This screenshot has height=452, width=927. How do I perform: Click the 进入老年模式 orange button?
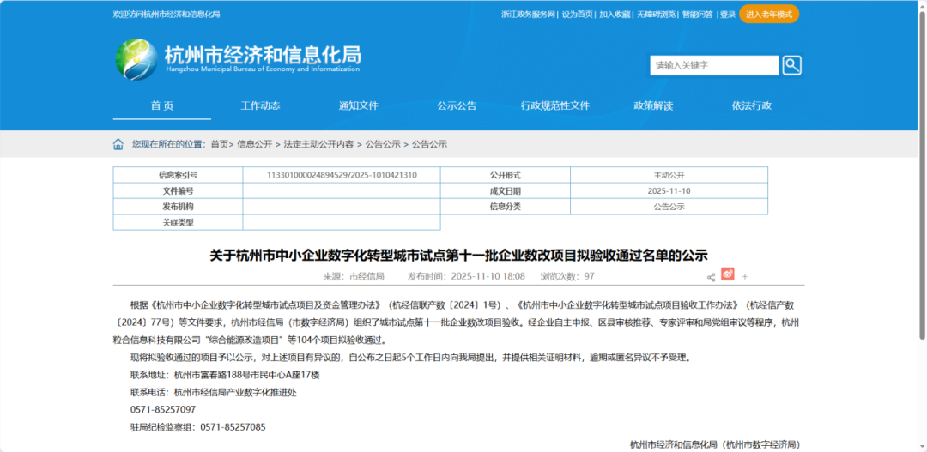(x=768, y=15)
